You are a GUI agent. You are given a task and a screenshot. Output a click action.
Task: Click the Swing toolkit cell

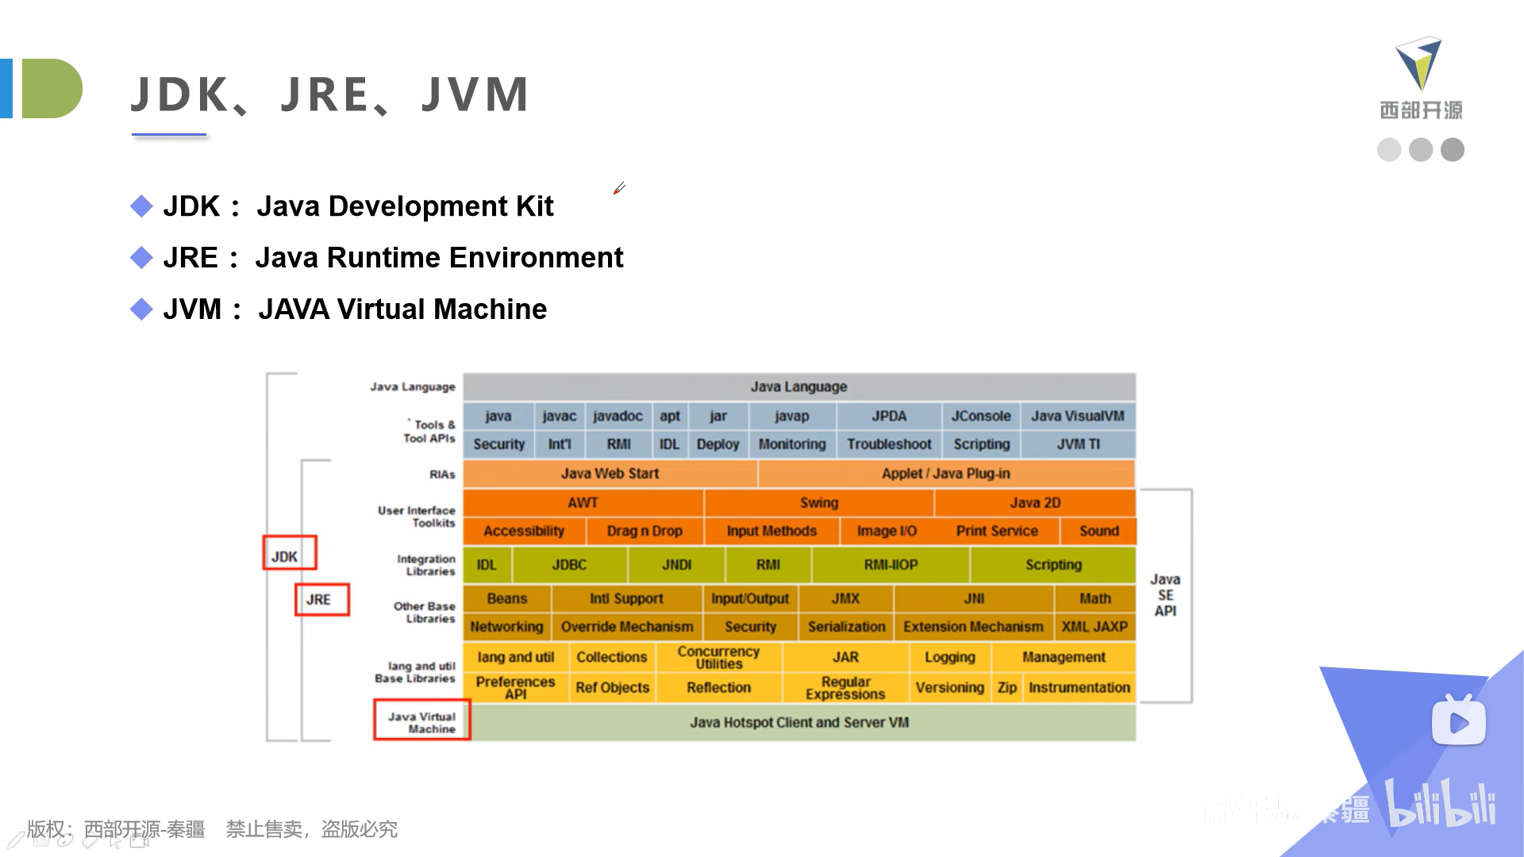tap(818, 502)
